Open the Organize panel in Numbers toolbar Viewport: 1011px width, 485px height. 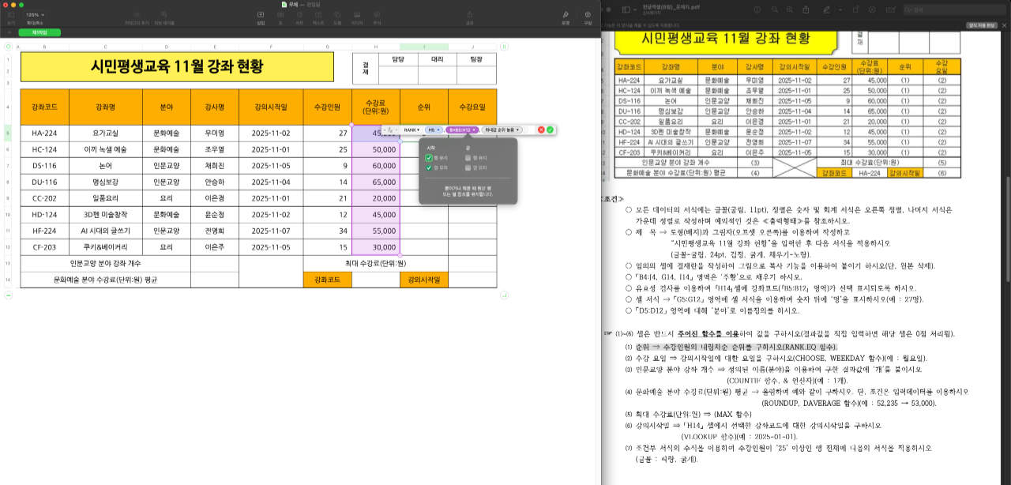(587, 16)
